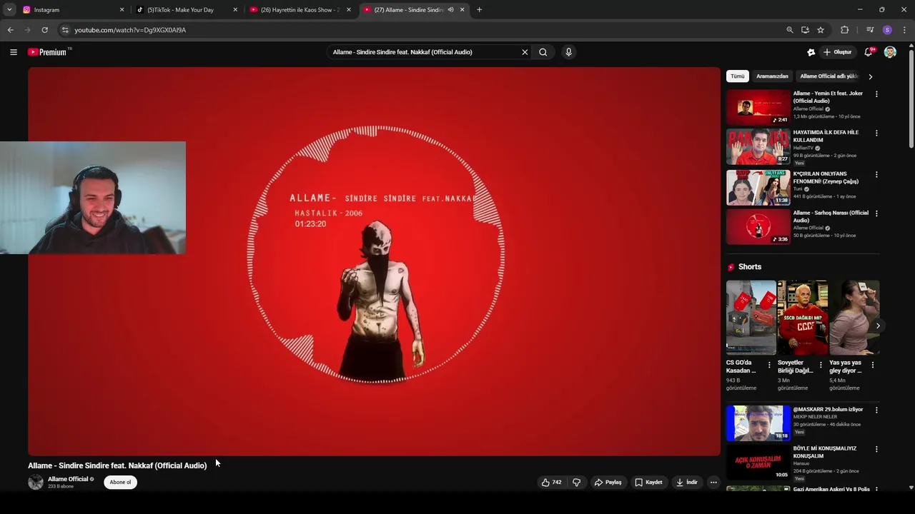
Task: Select the Tümü filter chip
Action: [737, 76]
